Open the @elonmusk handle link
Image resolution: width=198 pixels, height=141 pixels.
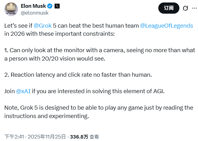tap(34, 13)
